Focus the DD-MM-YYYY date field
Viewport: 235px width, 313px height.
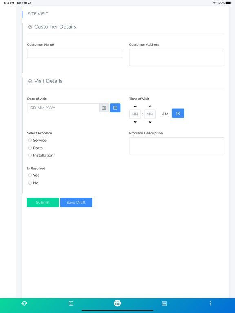coord(63,108)
